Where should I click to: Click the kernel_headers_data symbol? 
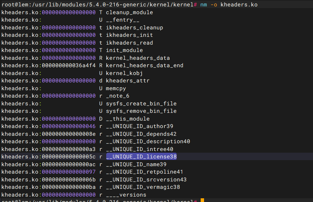point(138,58)
